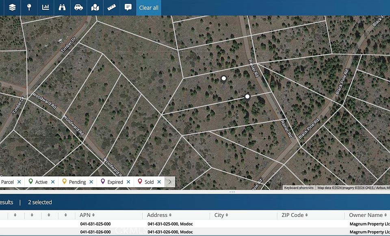Click the fourth unlabeled column sort arrows

point(66,215)
